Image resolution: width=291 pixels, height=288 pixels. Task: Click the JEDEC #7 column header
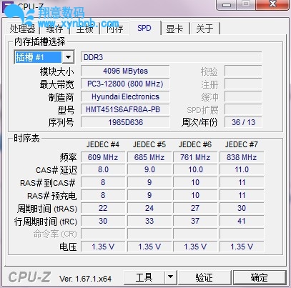[242, 144]
